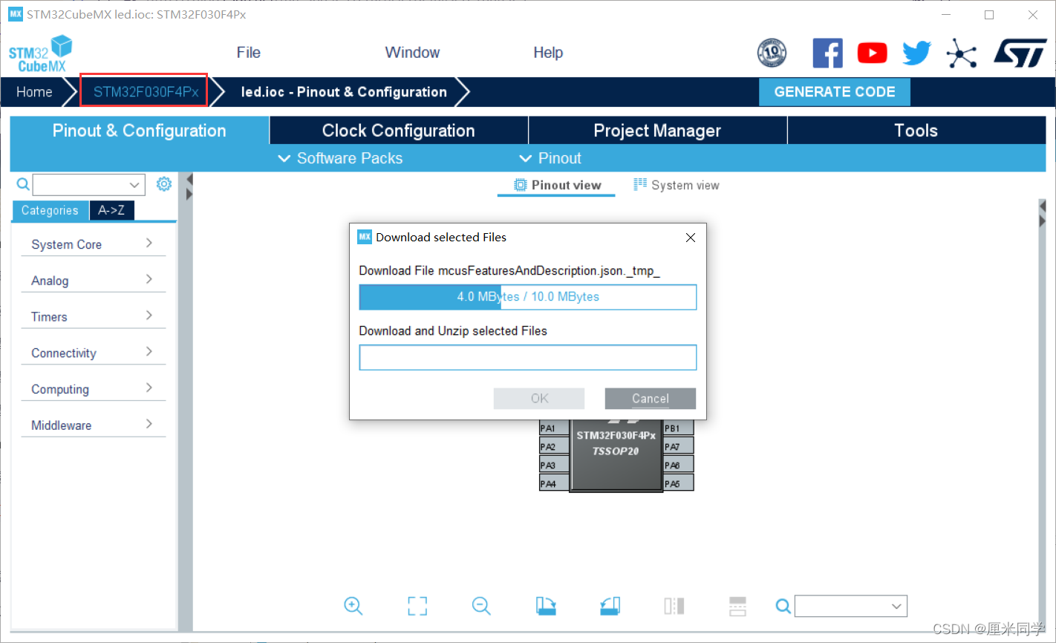Open the ST community network icon
Image resolution: width=1056 pixels, height=643 pixels.
(x=961, y=53)
